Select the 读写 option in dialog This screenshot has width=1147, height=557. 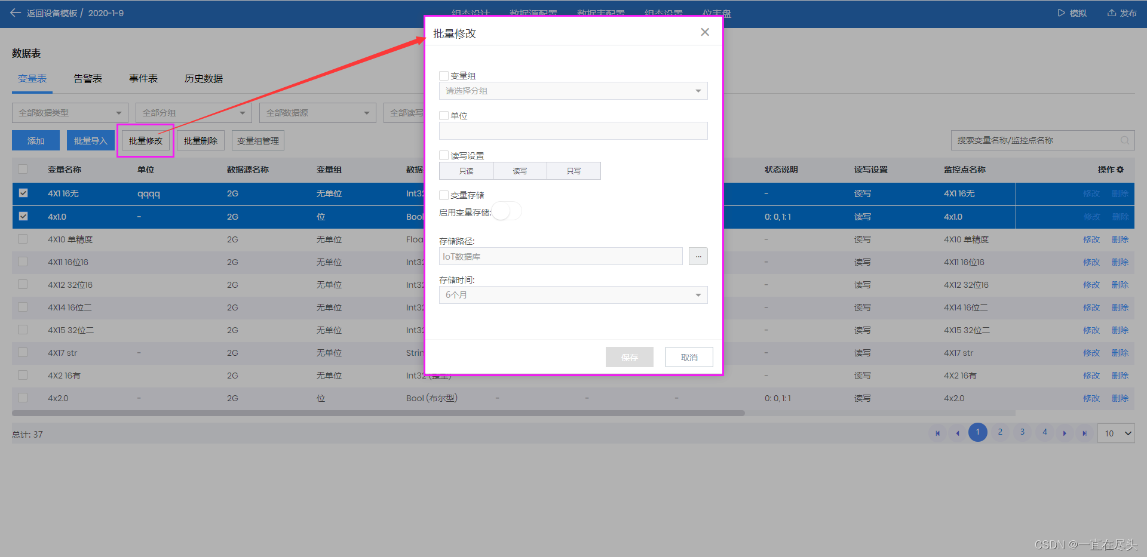520,171
